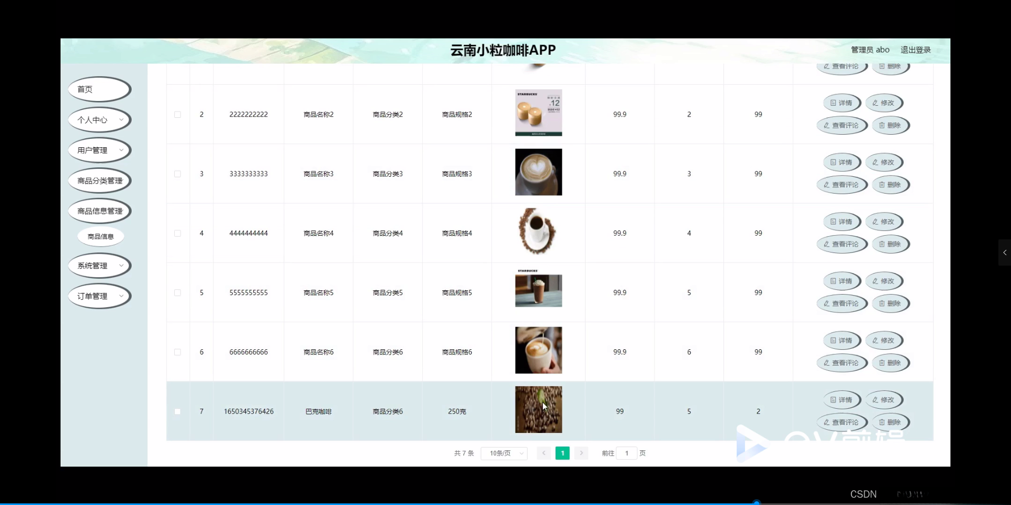Image resolution: width=1011 pixels, height=505 pixels.
Task: Click the next page arrow
Action: (580, 453)
